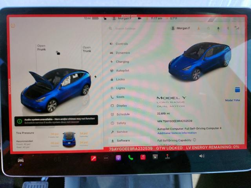The height and width of the screenshot is (188, 251).
Task: Tap Open Trunk button
Action: [x=87, y=49]
